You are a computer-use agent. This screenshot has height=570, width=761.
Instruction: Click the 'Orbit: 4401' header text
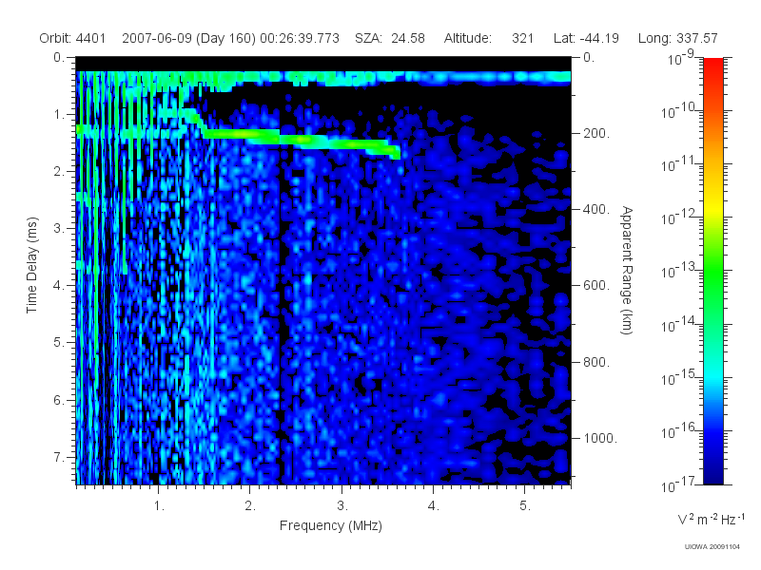(72, 38)
